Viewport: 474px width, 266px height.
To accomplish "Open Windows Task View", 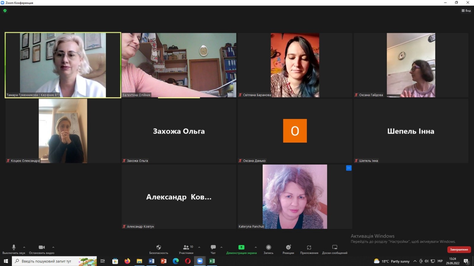I will (103, 261).
